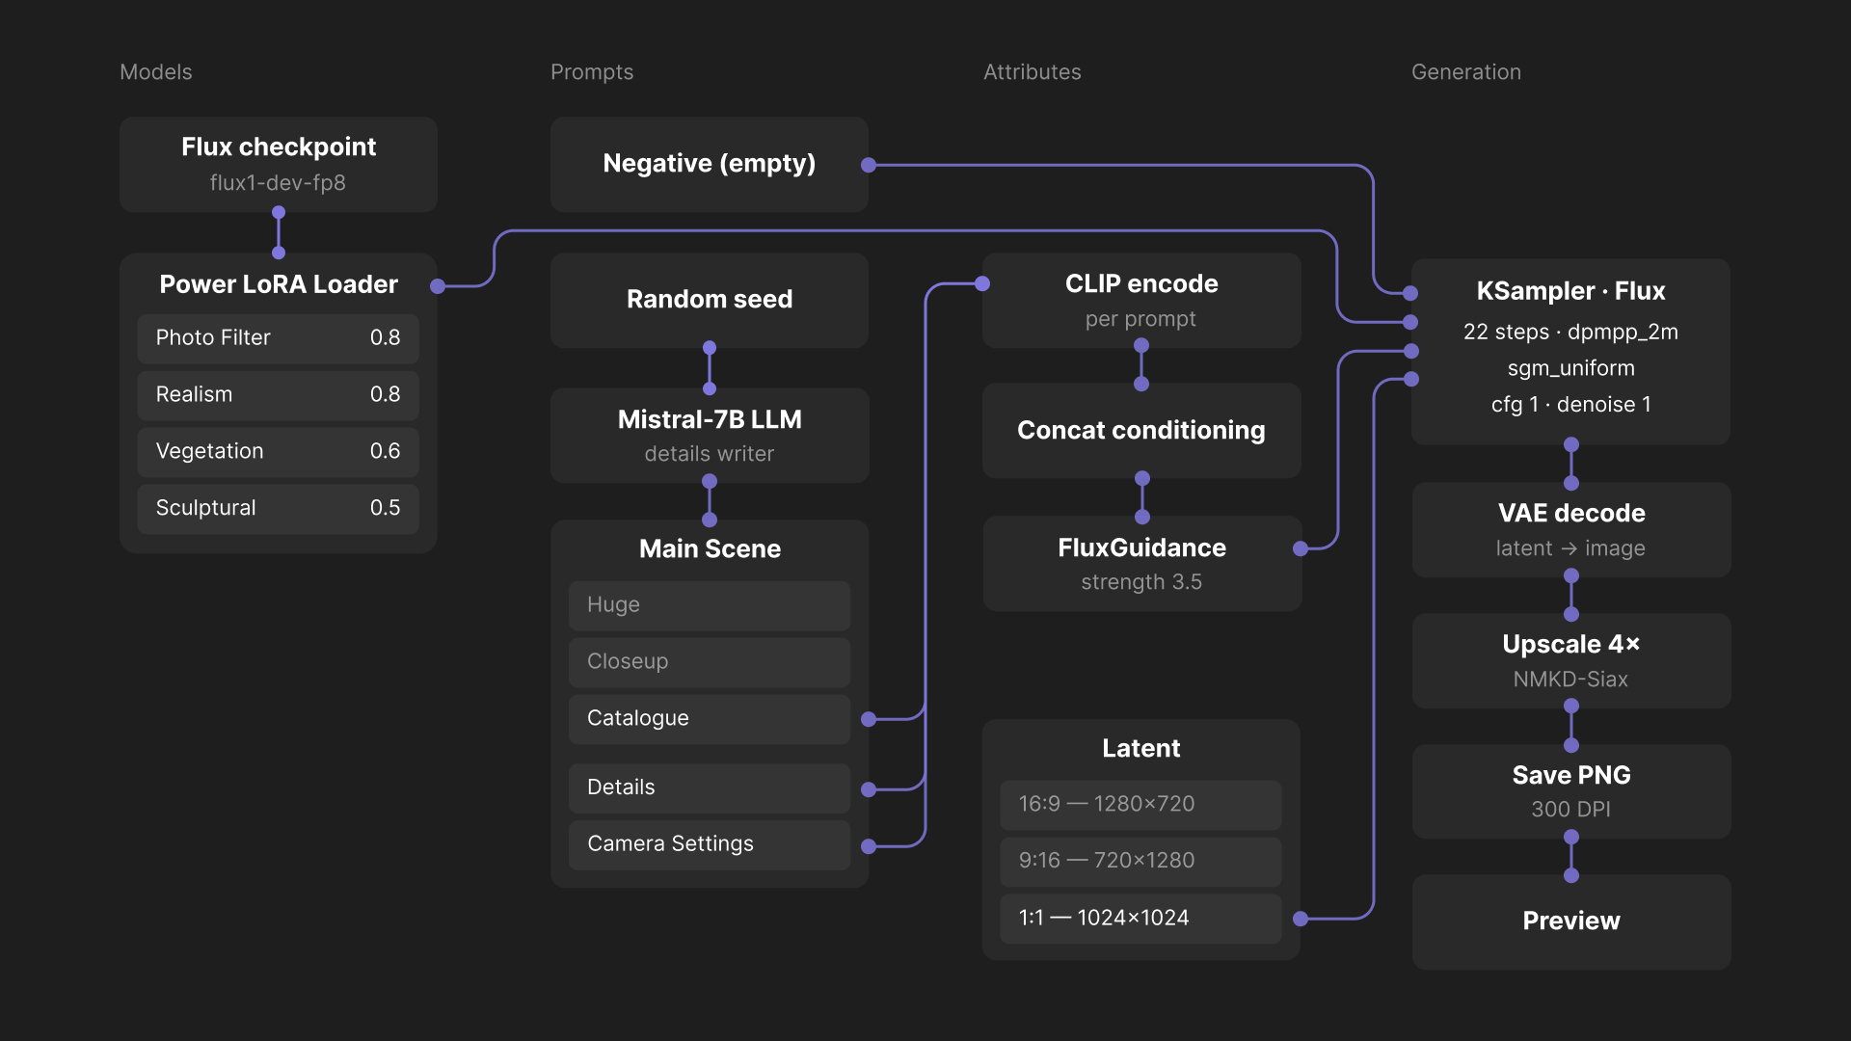1851x1041 pixels.
Task: Open the CLIP encode node
Action: 1141,300
